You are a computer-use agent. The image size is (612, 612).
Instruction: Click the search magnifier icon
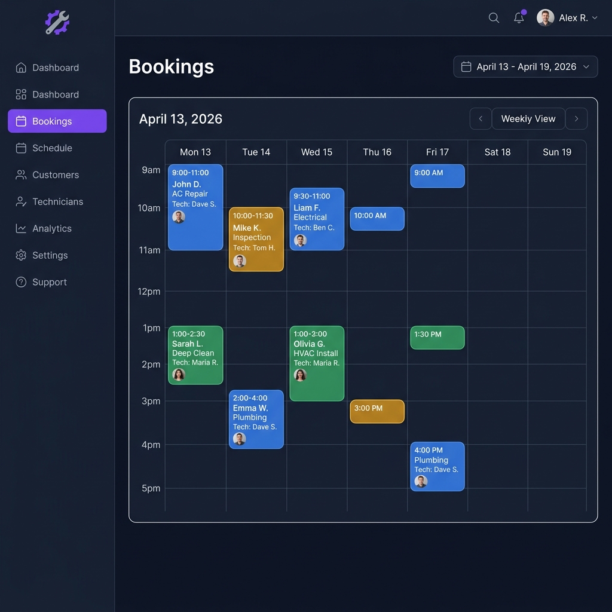click(x=494, y=18)
